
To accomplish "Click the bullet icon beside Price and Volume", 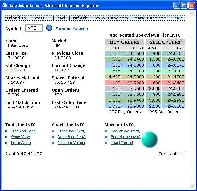I will [53, 143].
